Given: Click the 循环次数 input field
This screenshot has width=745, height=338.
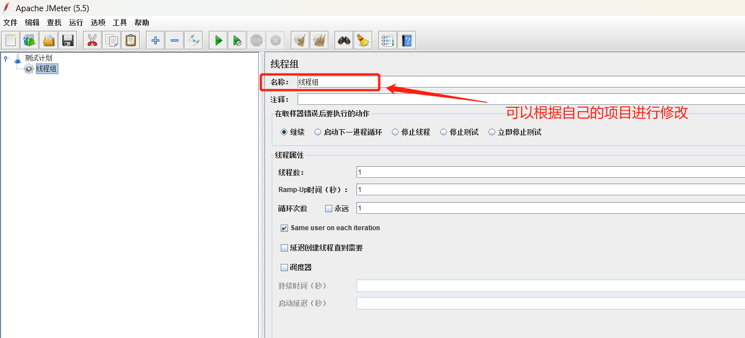Looking at the screenshot, I should 551,208.
